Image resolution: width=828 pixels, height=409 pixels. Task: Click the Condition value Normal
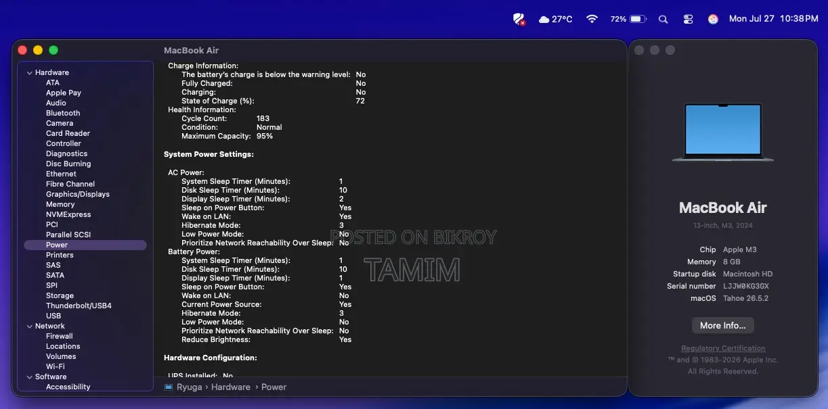269,127
